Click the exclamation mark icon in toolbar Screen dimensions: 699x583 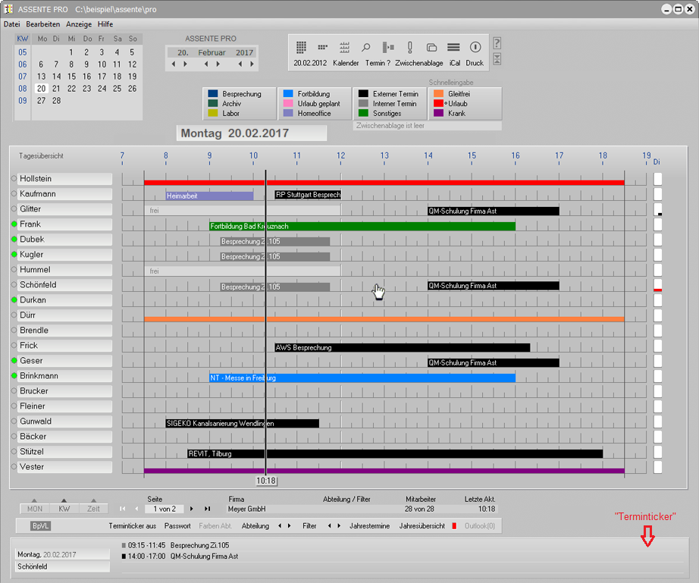tap(409, 47)
